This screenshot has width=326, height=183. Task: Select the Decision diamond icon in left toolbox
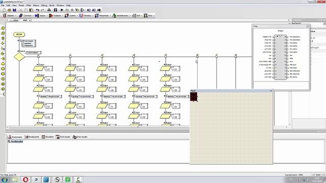click(x=3, y=43)
